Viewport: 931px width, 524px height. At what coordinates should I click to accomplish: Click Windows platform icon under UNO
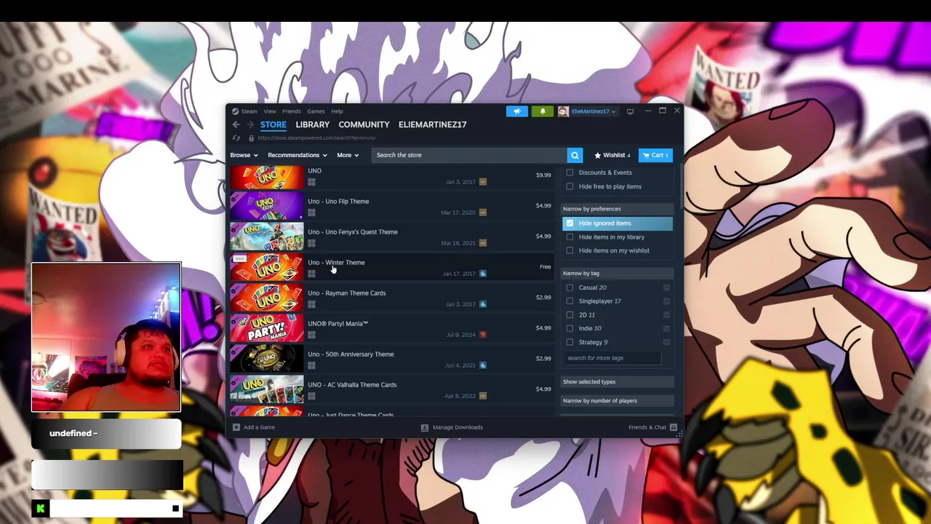[311, 182]
